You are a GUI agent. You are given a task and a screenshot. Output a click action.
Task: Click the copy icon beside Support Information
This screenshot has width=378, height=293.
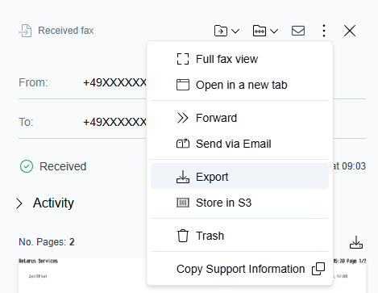(318, 269)
